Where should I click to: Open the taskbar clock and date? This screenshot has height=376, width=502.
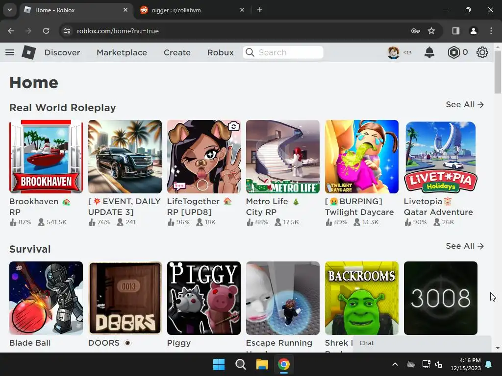[466, 364]
